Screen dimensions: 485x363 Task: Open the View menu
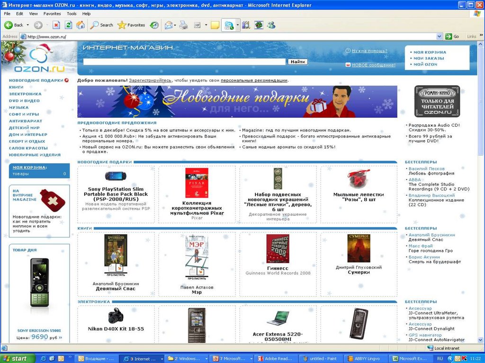point(34,14)
